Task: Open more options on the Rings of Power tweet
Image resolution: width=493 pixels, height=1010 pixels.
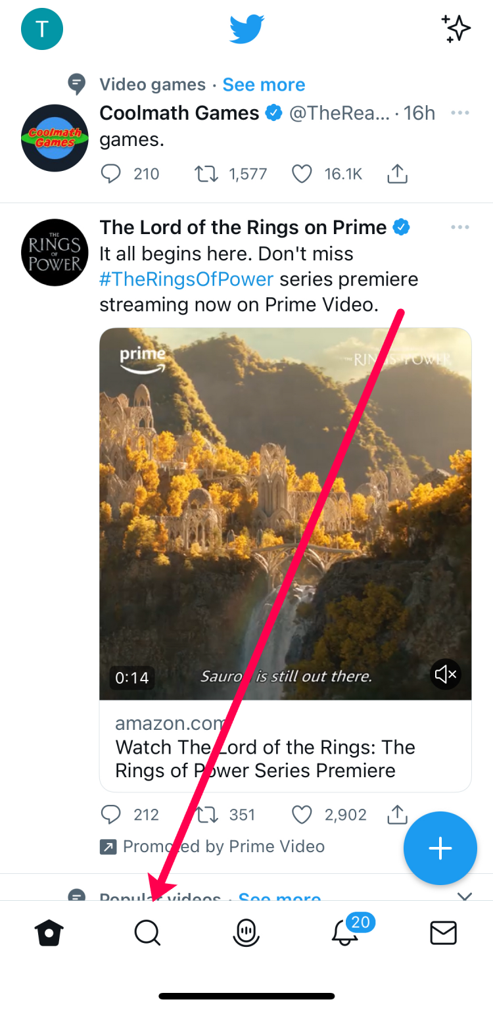Action: tap(460, 227)
